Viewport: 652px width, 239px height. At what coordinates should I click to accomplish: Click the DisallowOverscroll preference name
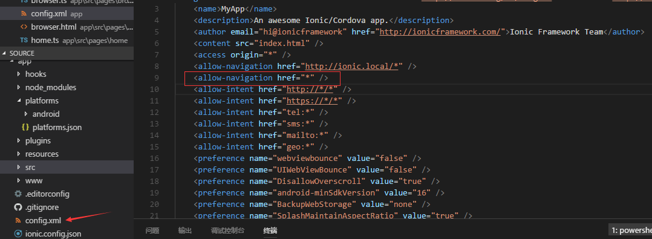point(319,182)
